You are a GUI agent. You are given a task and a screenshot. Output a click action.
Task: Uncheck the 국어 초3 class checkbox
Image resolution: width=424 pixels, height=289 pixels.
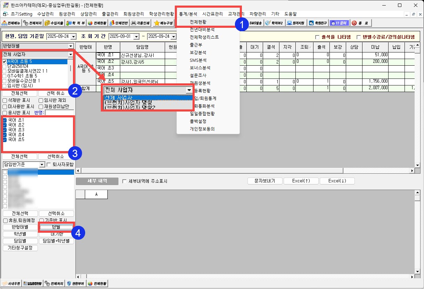click(x=5, y=130)
